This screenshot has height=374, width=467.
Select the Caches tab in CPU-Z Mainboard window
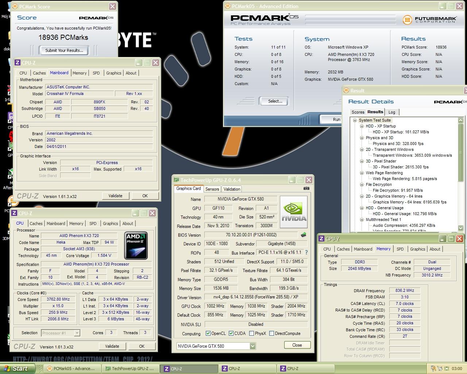tap(39, 73)
